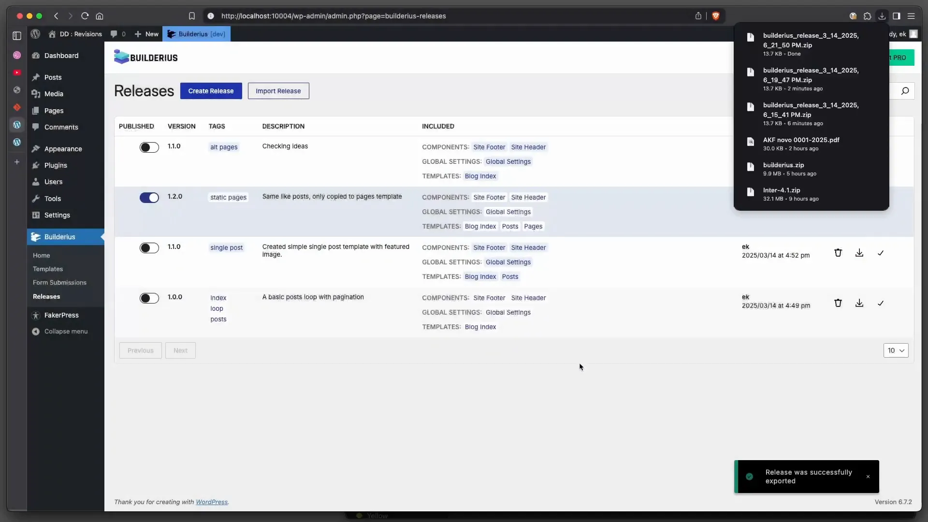
Task: Toggle published switch for release 1.0.0
Action: pyautogui.click(x=149, y=298)
